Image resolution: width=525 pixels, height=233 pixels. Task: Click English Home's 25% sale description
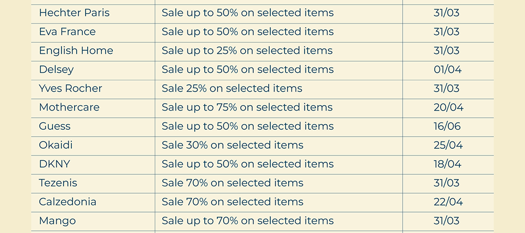247,51
